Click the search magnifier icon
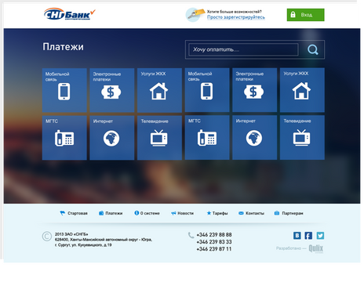Image resolution: width=364 pixels, height=282 pixels. click(x=312, y=49)
